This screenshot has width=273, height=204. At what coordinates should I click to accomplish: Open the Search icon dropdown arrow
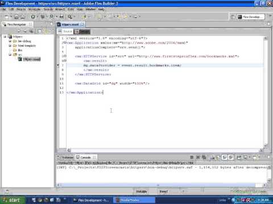[74, 17]
